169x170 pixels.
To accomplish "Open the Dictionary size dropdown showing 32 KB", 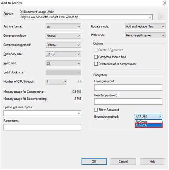I will coord(63,54).
